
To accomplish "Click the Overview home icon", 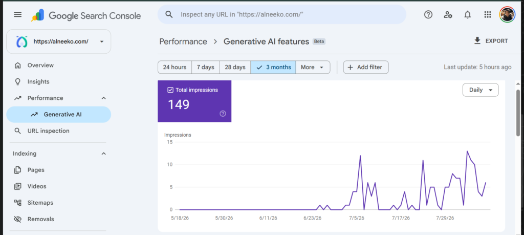I will pos(18,65).
